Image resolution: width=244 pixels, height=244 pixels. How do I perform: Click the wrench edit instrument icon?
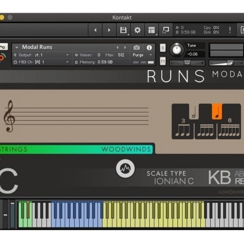click(x=3, y=47)
